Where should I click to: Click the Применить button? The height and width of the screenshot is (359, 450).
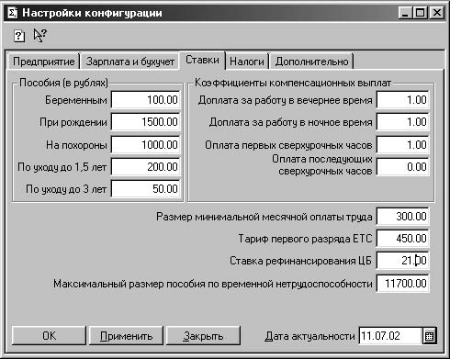(x=126, y=336)
